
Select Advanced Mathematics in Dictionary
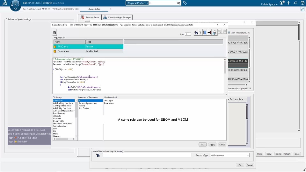(64, 111)
